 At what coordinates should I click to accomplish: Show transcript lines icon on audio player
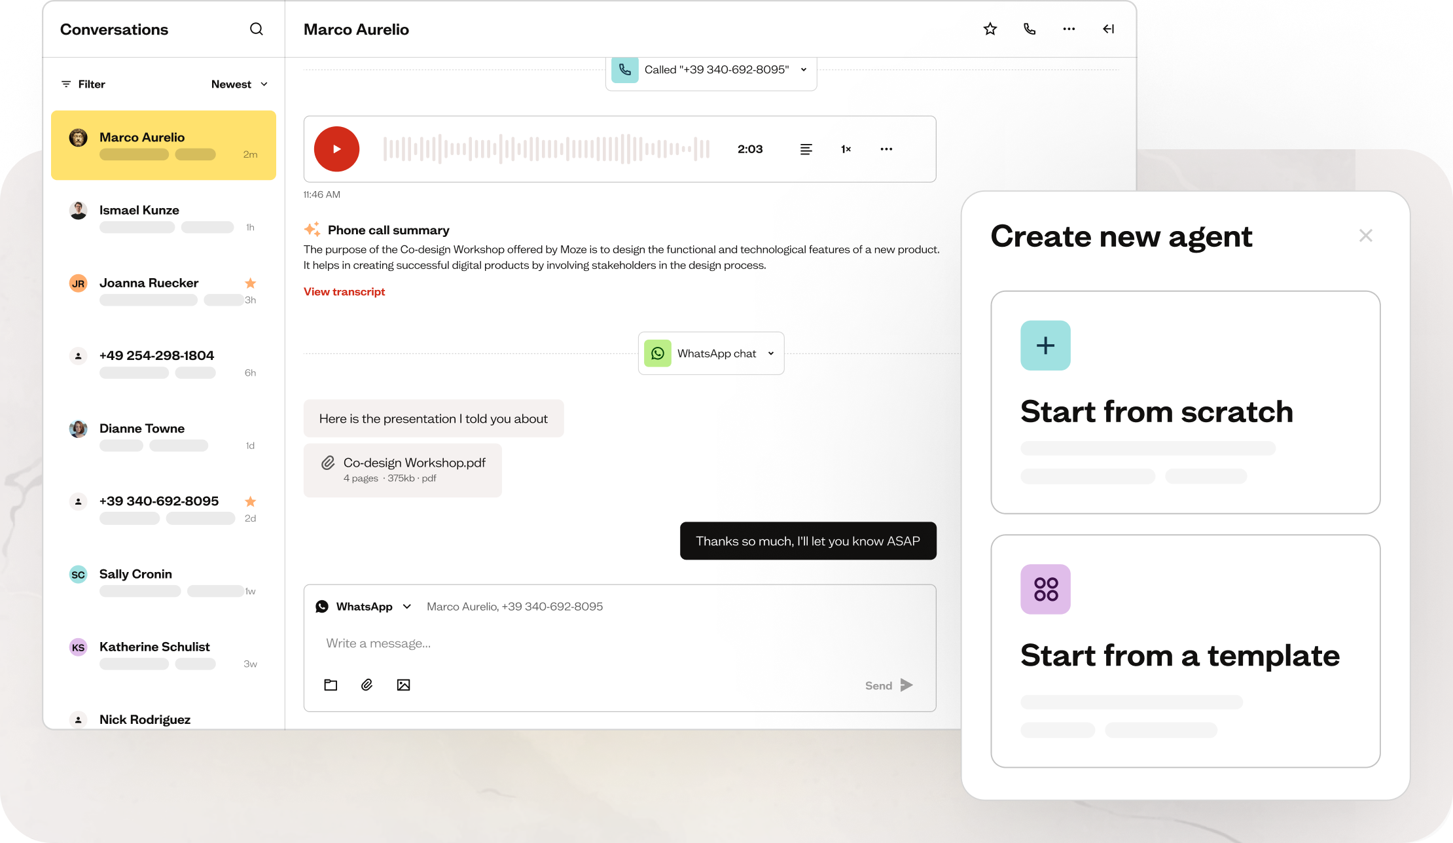tap(806, 149)
